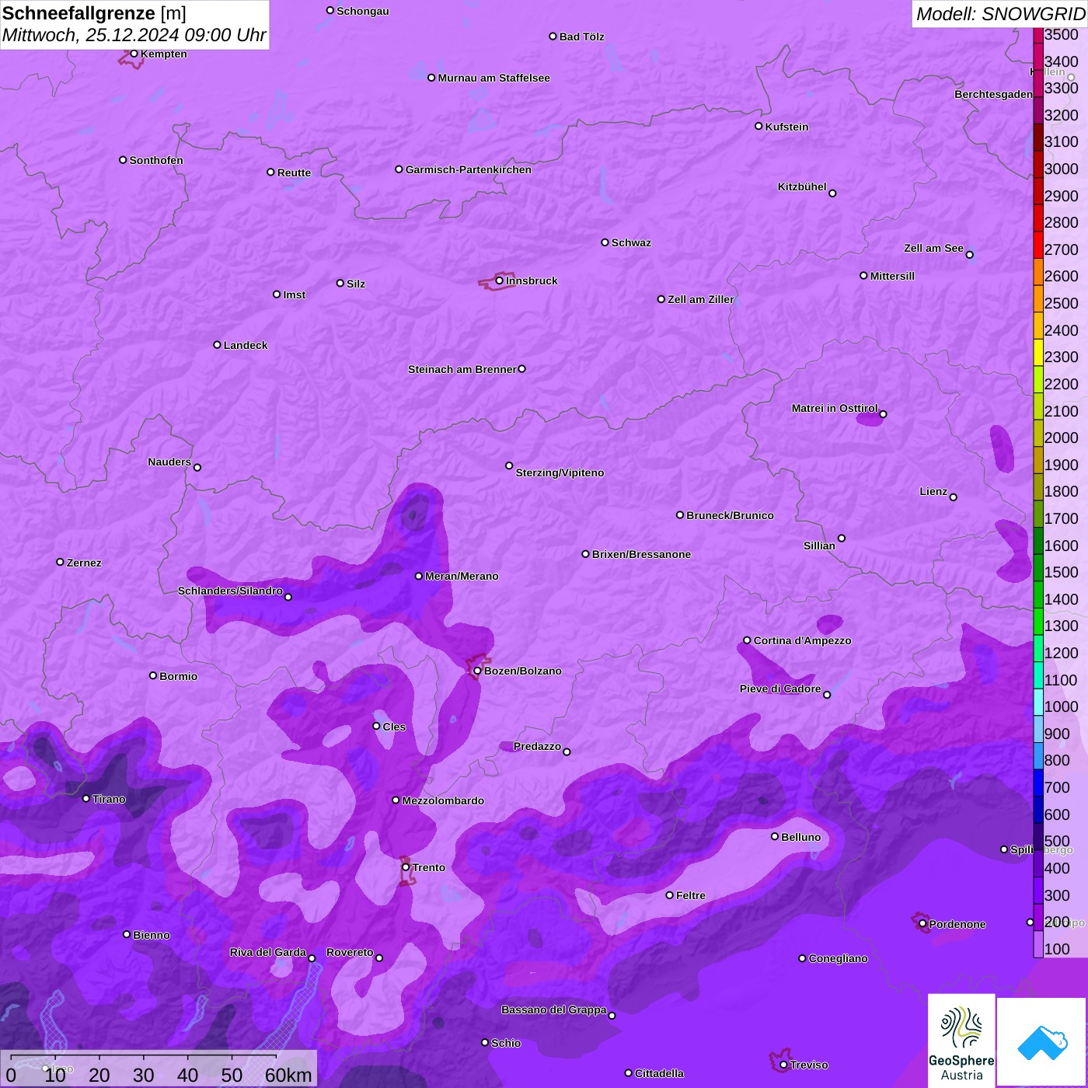The height and width of the screenshot is (1088, 1088).
Task: Click the Bozen/Bolzano marker dot
Action: [x=477, y=671]
